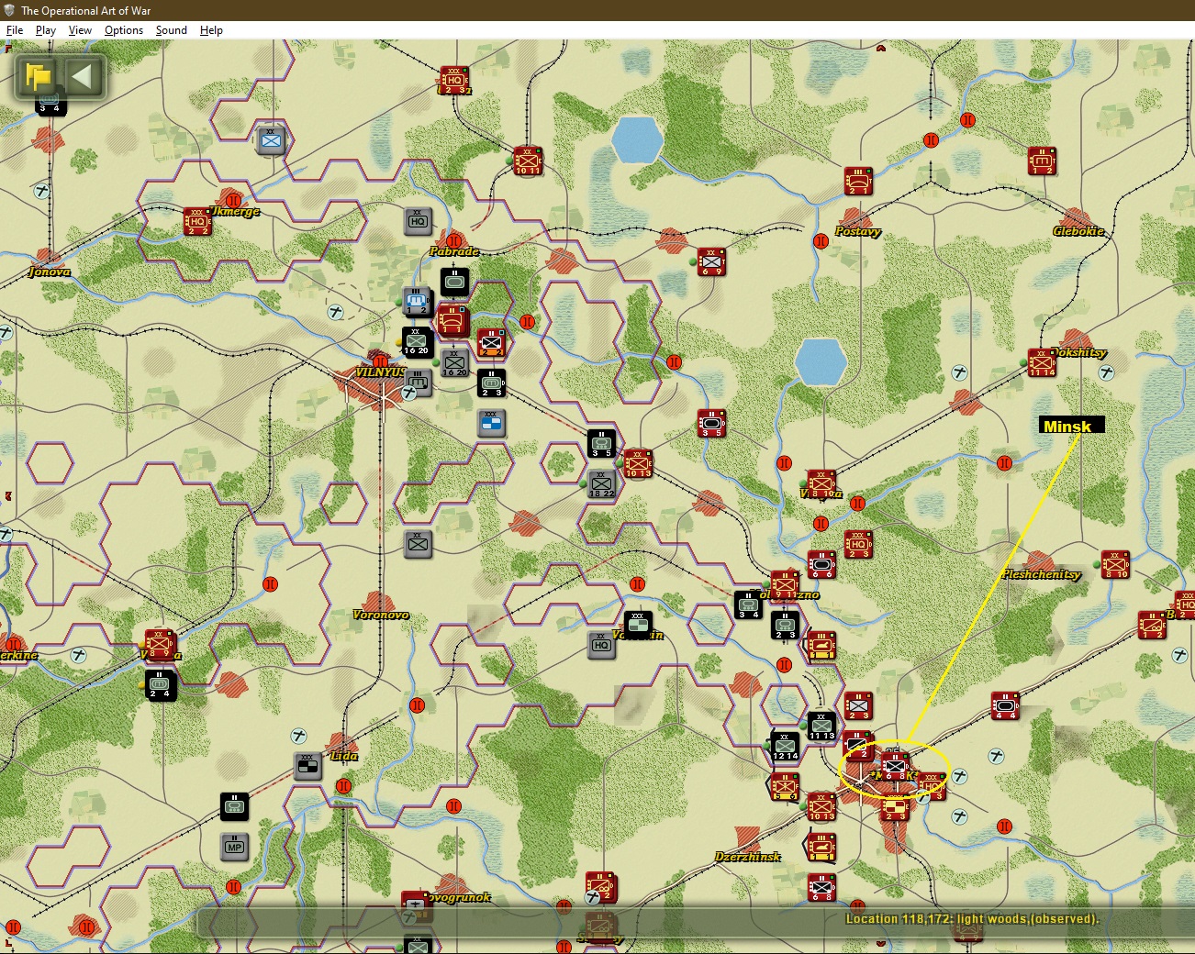Image resolution: width=1195 pixels, height=954 pixels.
Task: Open the Help menu
Action: [211, 30]
